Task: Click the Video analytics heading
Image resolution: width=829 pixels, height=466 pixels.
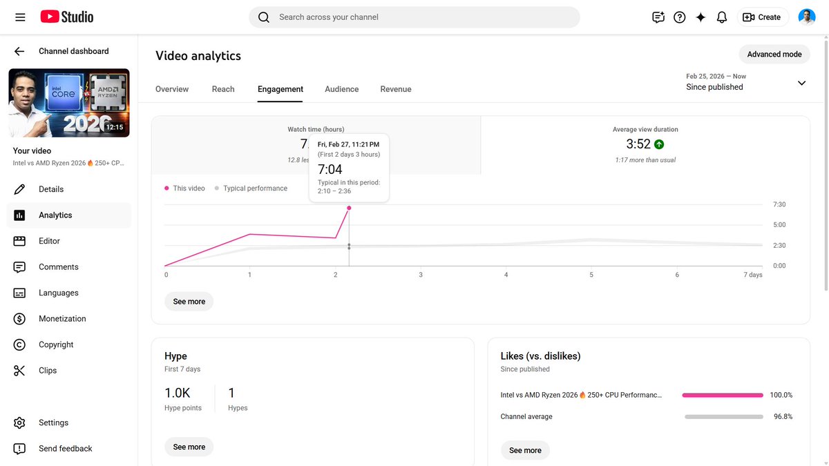Action: pyautogui.click(x=198, y=56)
